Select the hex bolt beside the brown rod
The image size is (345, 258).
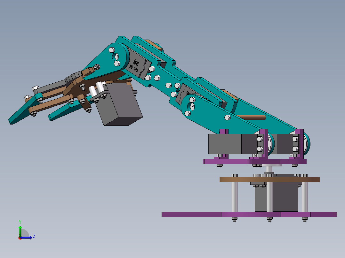pos(228,118)
